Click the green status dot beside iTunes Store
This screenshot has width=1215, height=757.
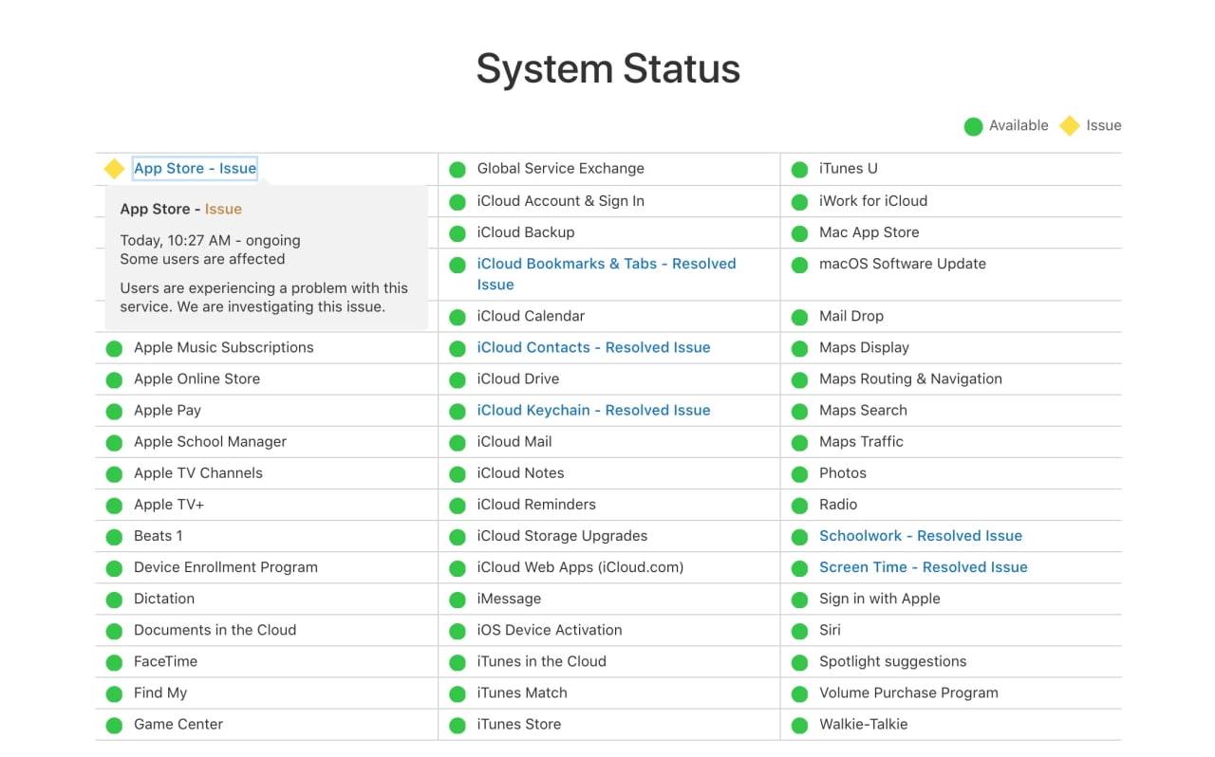[458, 726]
